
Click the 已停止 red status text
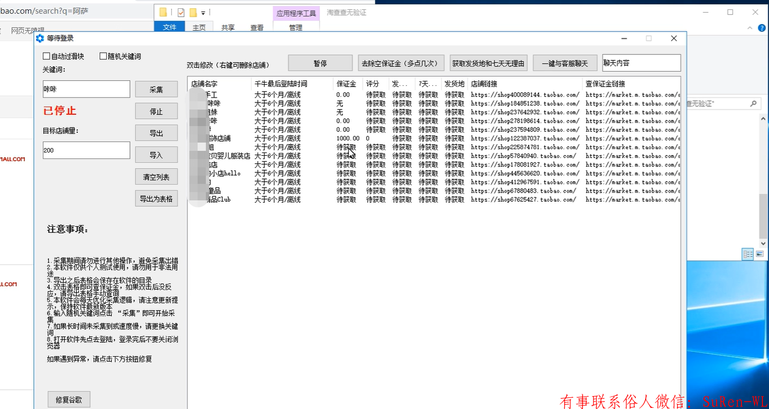click(x=60, y=111)
